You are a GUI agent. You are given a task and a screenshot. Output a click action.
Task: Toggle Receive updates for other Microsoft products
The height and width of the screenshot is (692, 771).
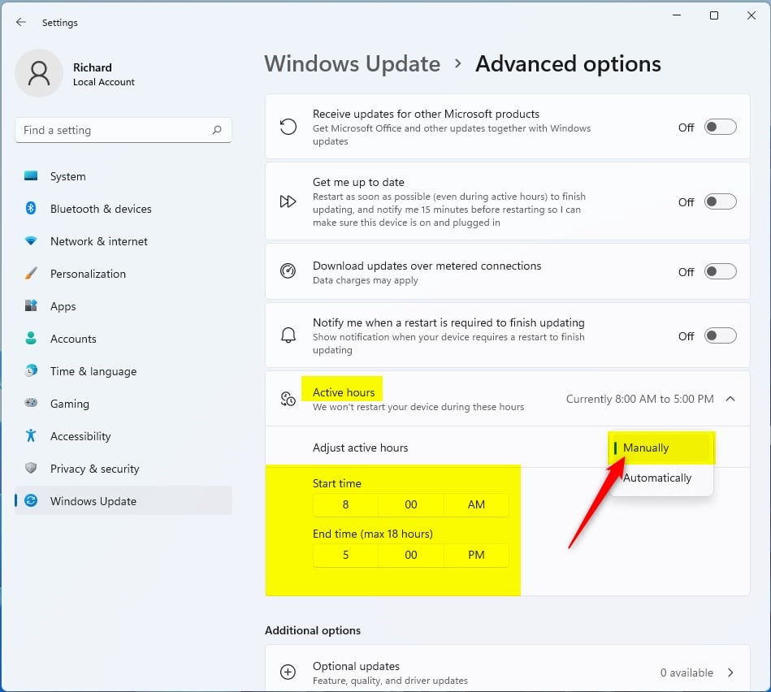tap(721, 127)
